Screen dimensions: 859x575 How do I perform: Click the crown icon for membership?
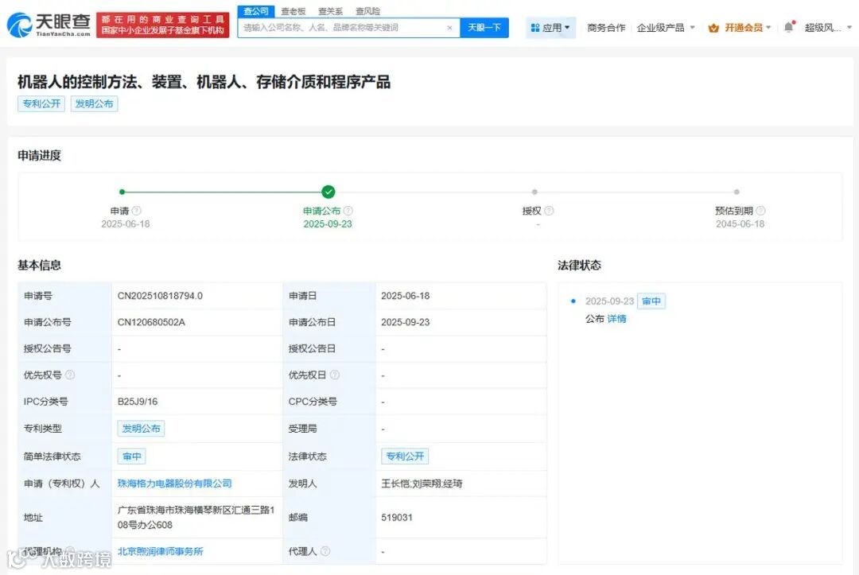713,28
